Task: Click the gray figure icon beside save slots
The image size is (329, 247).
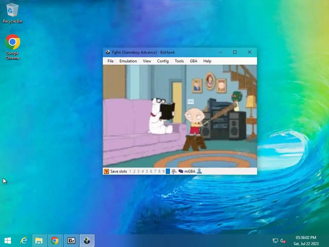Action: pos(174,171)
